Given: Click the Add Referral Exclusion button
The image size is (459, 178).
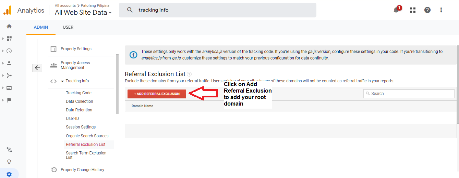Looking at the screenshot, I should point(157,94).
